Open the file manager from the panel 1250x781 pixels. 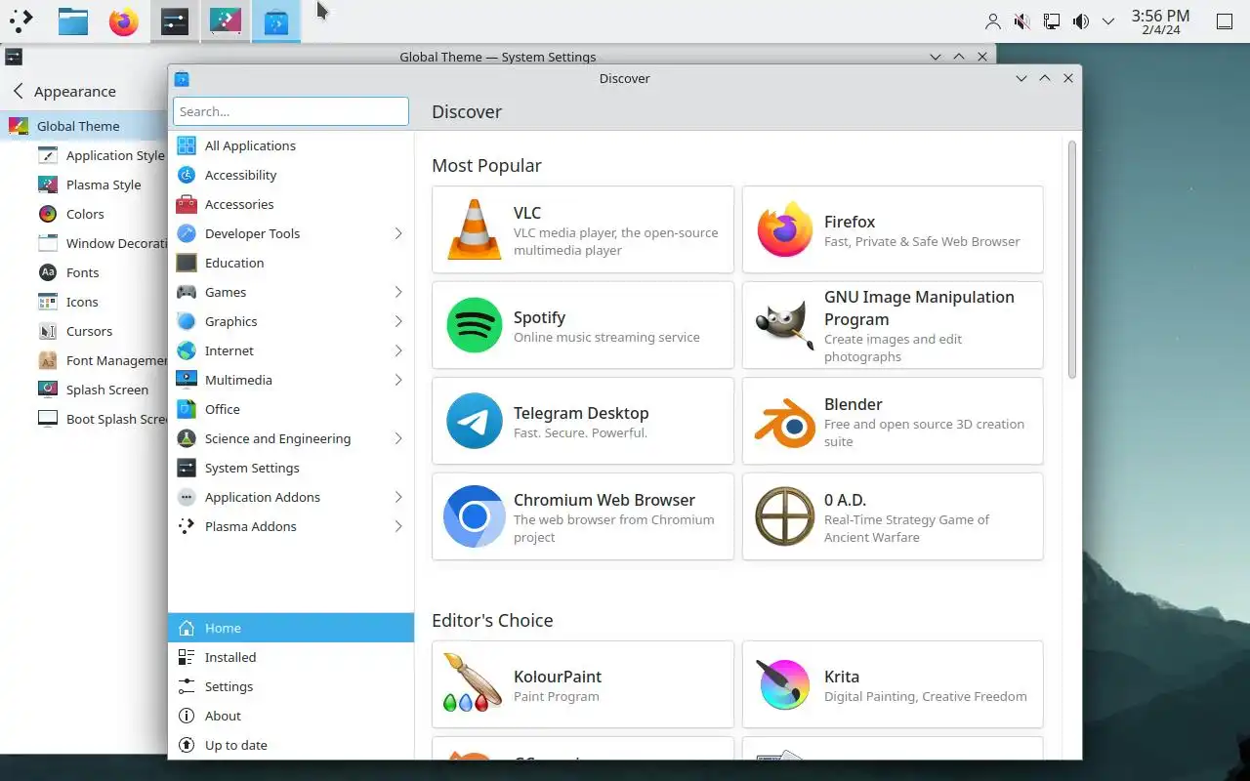[x=73, y=21]
